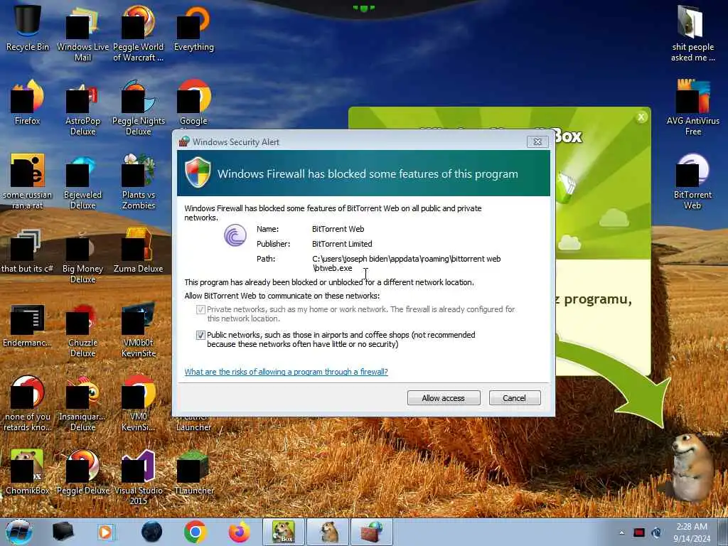
Task: Select the Firefox desktop shortcut
Action: (28, 102)
